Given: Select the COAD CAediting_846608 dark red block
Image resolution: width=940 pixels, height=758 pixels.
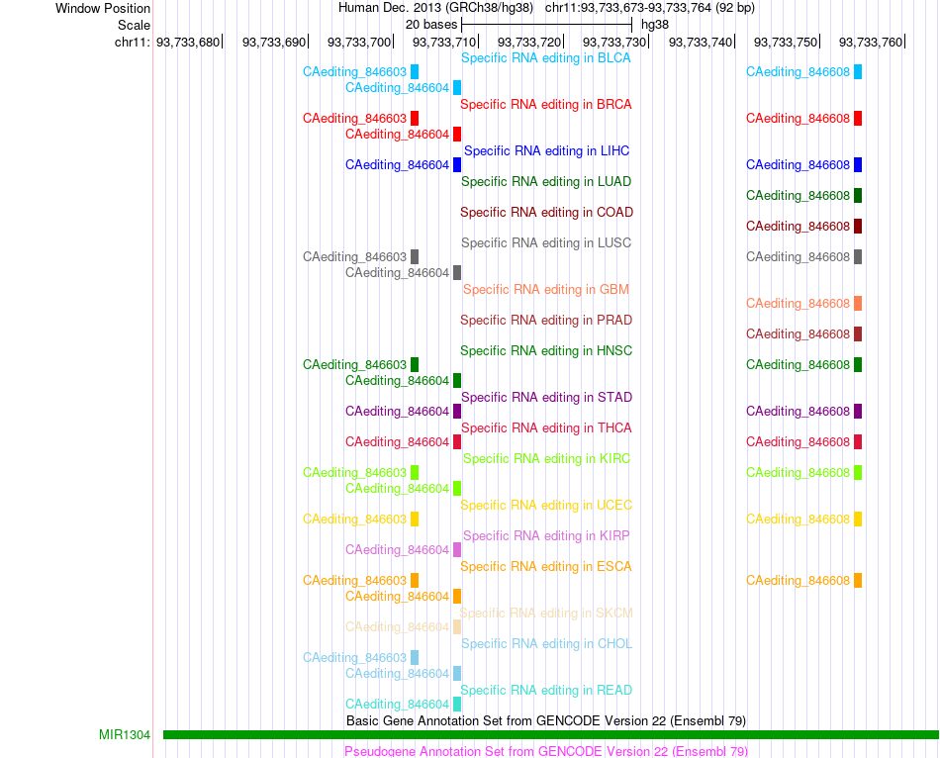Looking at the screenshot, I should tap(858, 226).
